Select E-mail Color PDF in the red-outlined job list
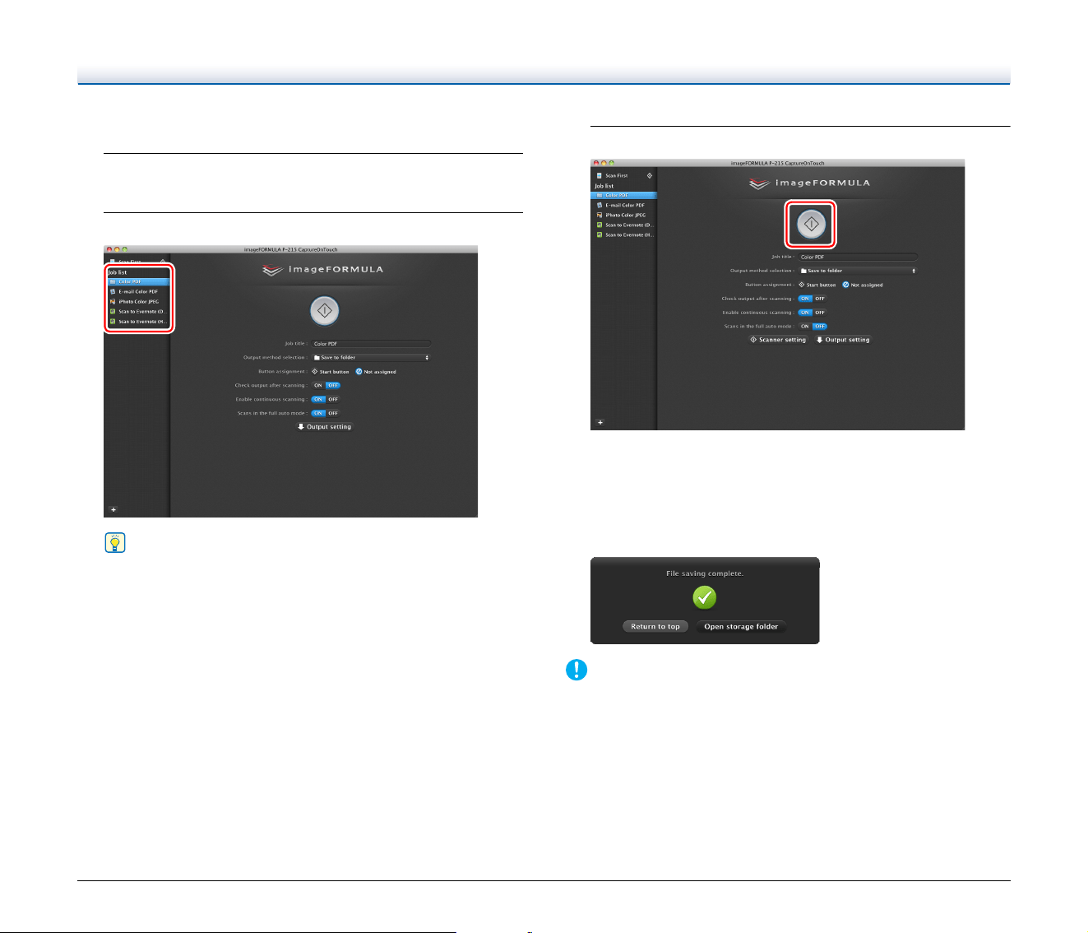This screenshot has width=1088, height=933. (137, 291)
